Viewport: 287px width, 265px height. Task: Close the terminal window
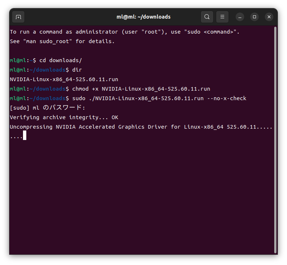tap(269, 17)
